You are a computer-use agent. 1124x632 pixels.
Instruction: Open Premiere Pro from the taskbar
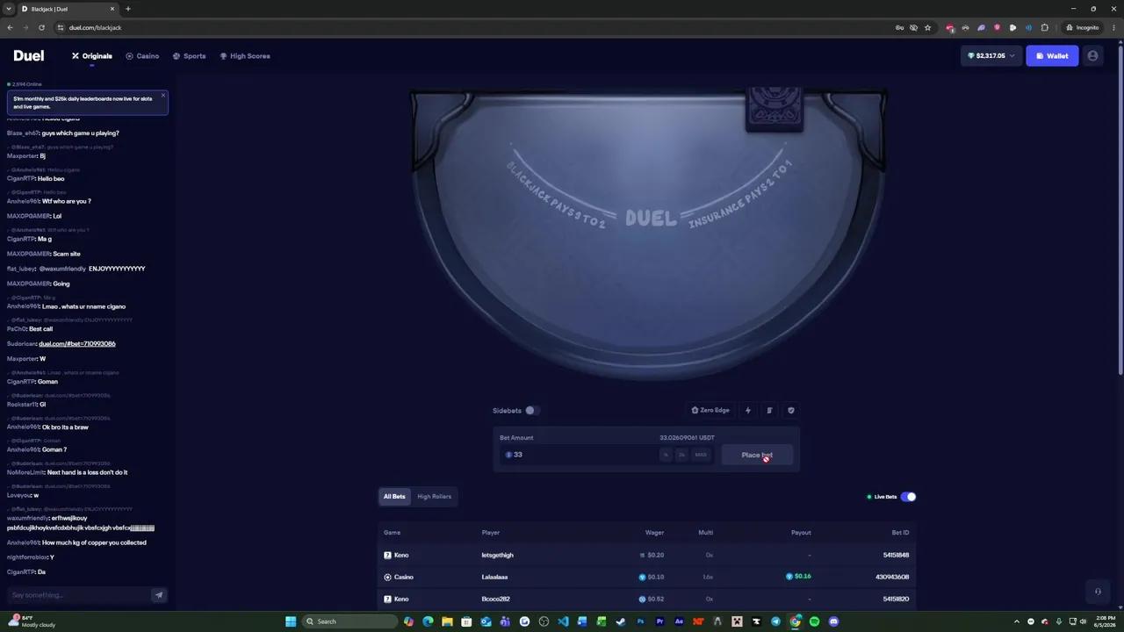(x=659, y=621)
